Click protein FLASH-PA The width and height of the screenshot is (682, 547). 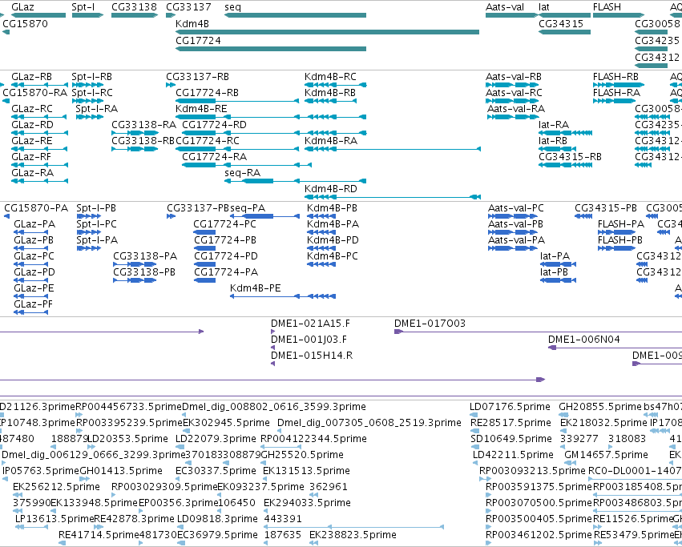pyautogui.click(x=617, y=232)
